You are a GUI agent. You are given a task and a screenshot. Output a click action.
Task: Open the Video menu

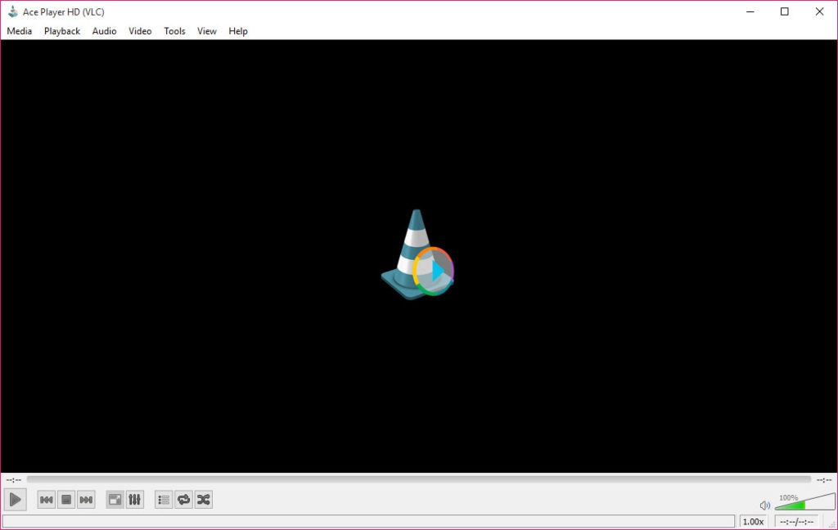click(140, 31)
